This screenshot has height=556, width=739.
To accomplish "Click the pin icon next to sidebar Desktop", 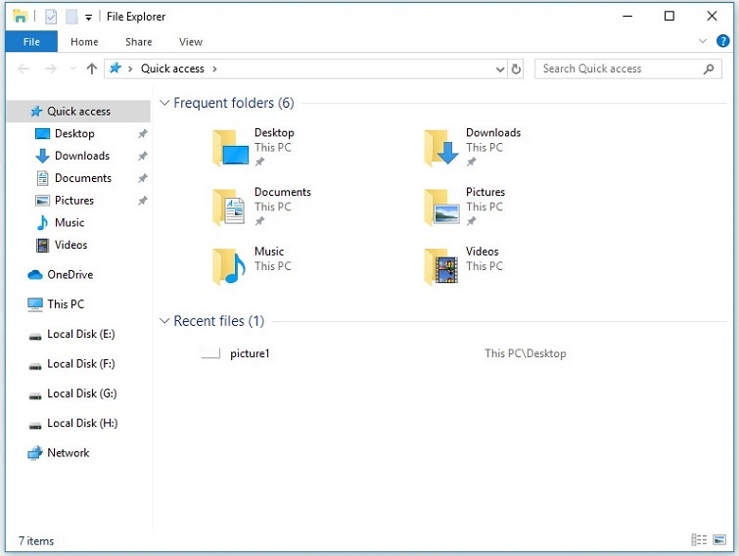I will point(142,134).
